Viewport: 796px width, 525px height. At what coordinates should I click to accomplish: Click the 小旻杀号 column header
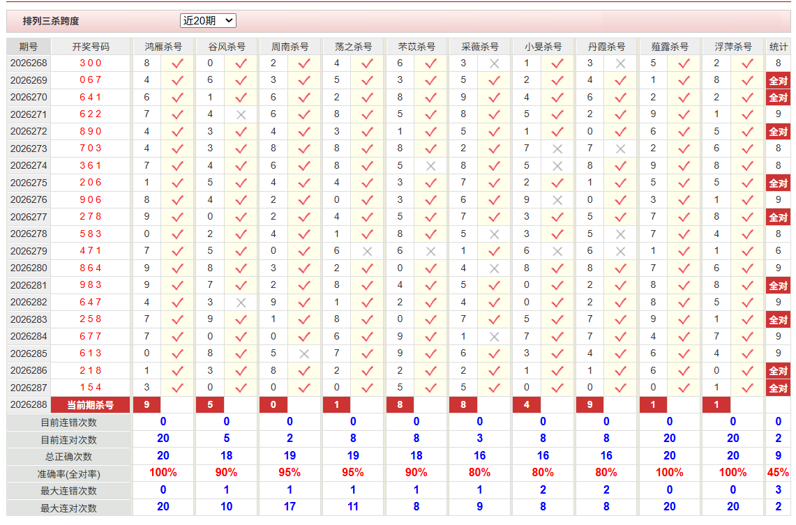543,47
